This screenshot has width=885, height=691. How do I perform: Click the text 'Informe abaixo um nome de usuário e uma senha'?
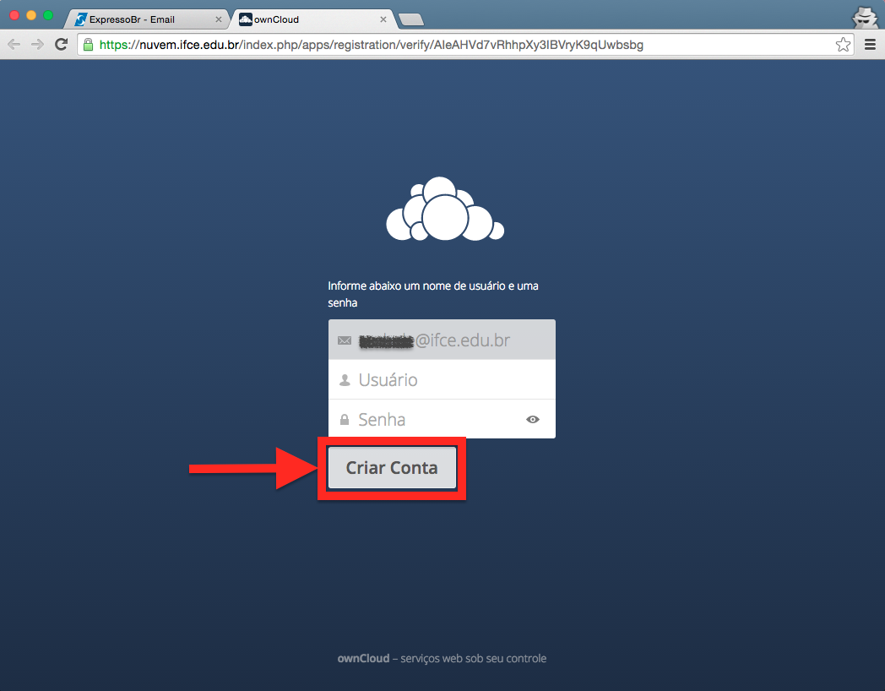pyautogui.click(x=433, y=294)
